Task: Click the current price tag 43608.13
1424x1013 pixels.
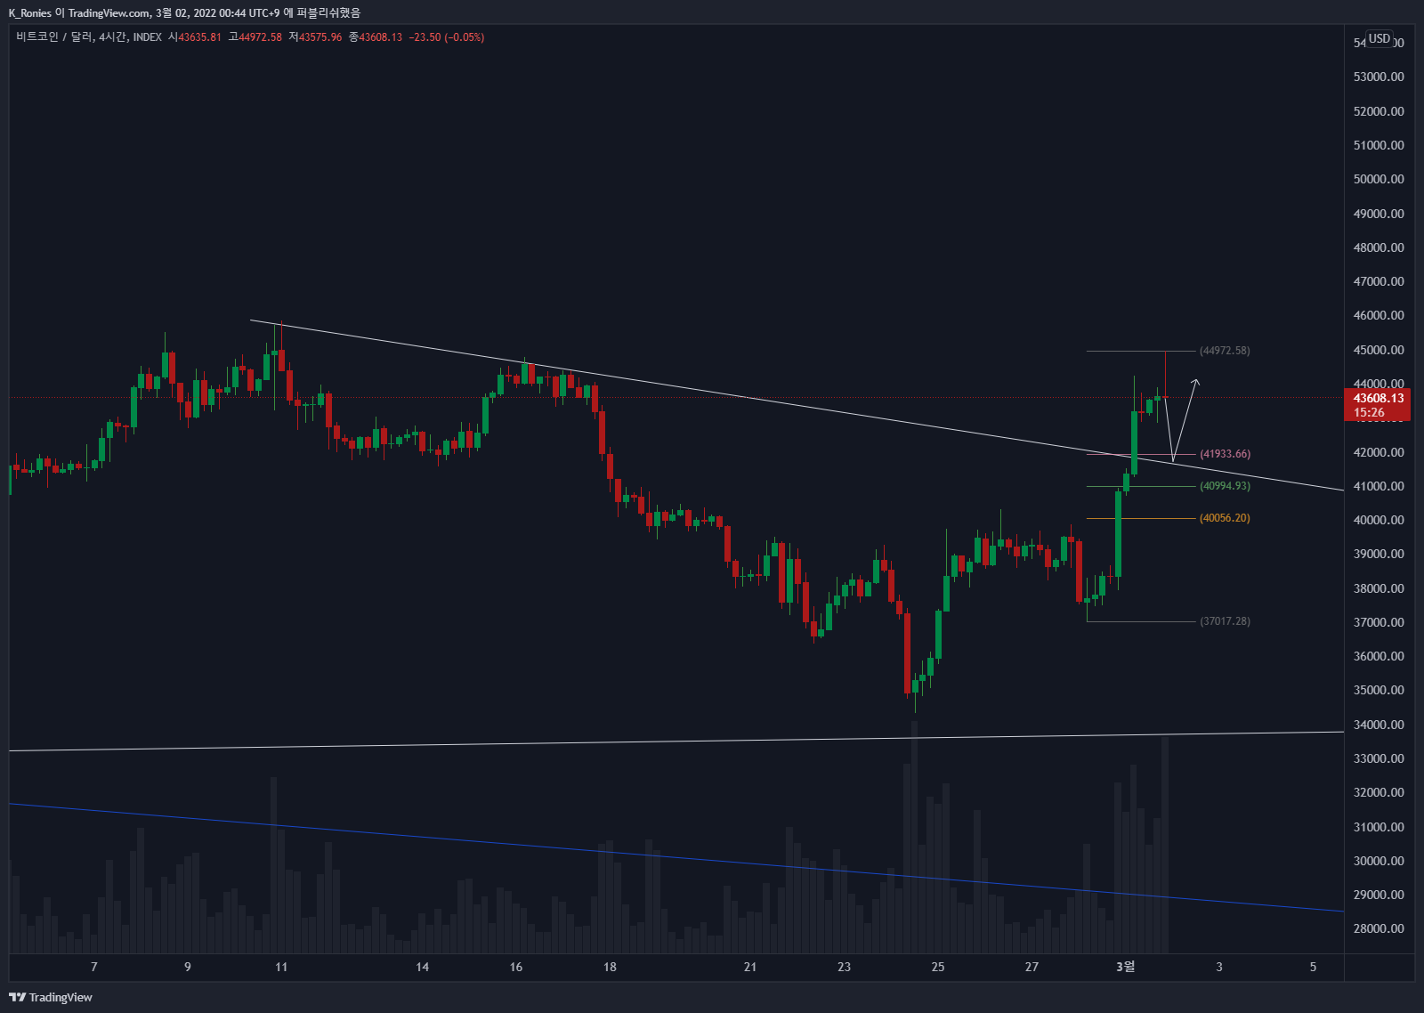Action: tap(1378, 405)
